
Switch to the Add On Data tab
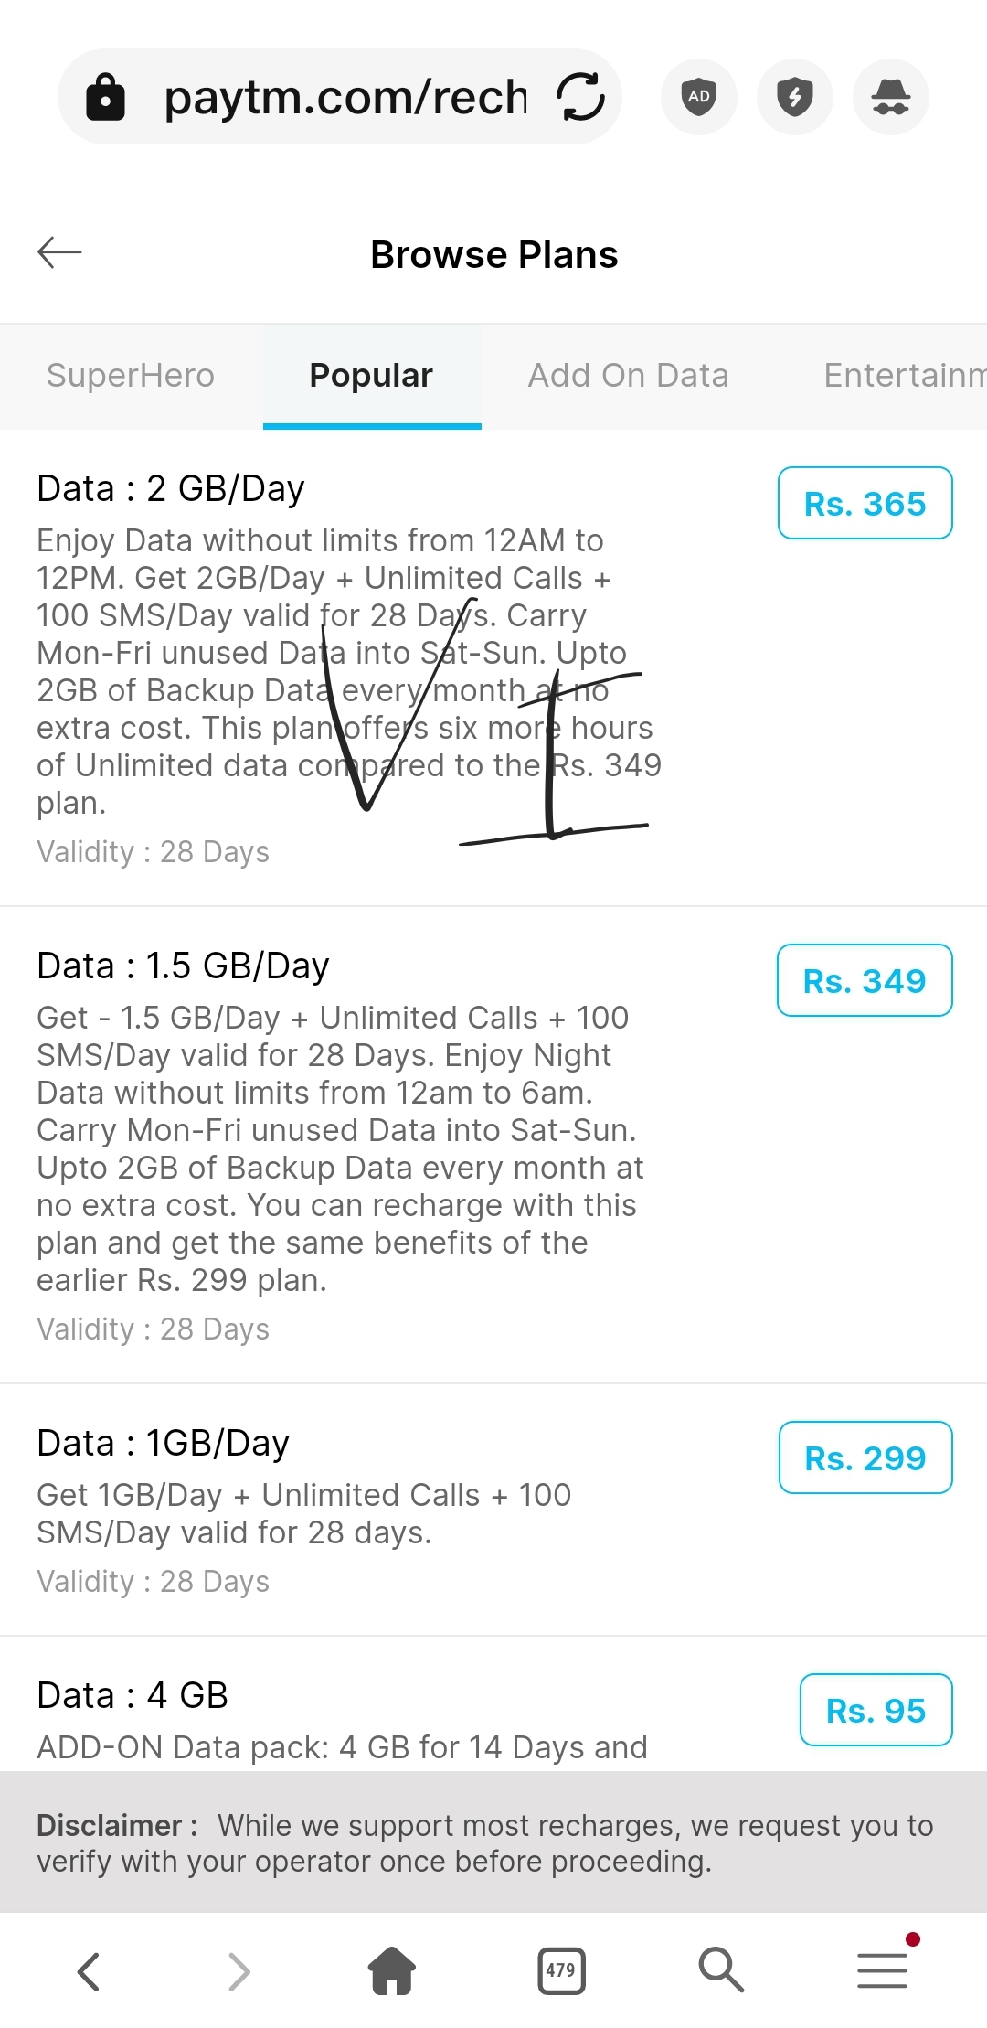click(x=628, y=376)
